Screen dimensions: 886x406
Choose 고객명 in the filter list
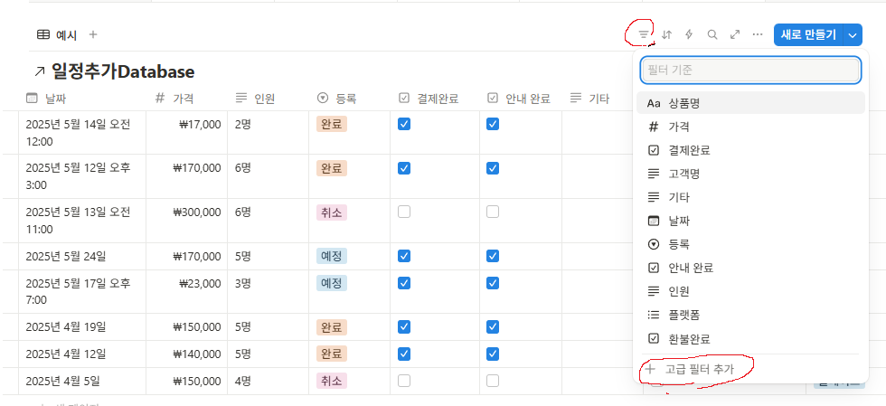point(750,175)
